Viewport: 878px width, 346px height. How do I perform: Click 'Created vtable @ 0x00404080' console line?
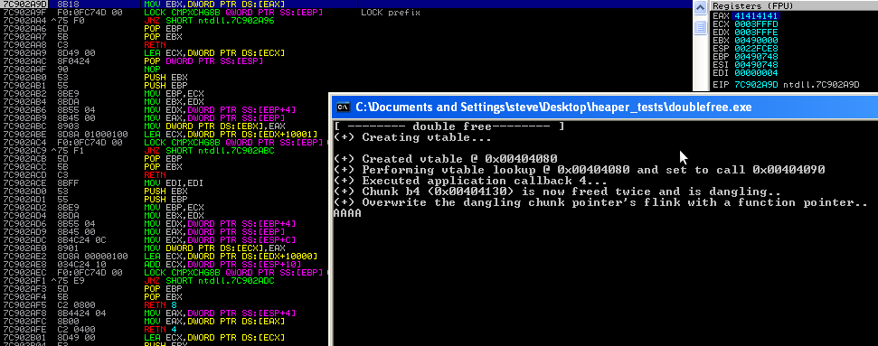click(x=445, y=159)
